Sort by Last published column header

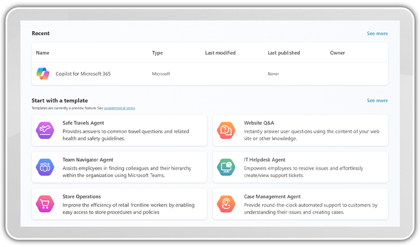(x=284, y=53)
